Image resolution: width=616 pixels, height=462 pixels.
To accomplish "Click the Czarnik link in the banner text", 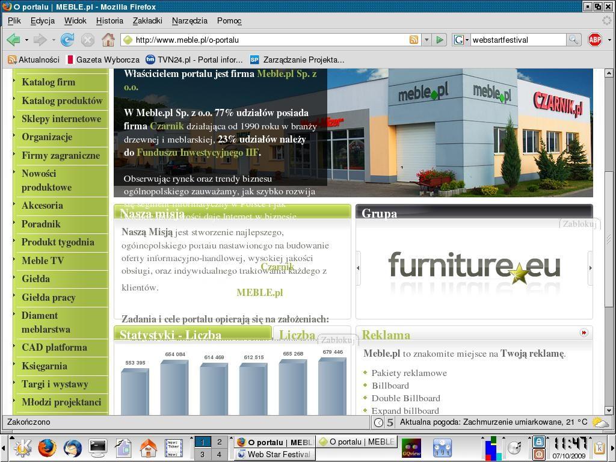I will coord(167,126).
